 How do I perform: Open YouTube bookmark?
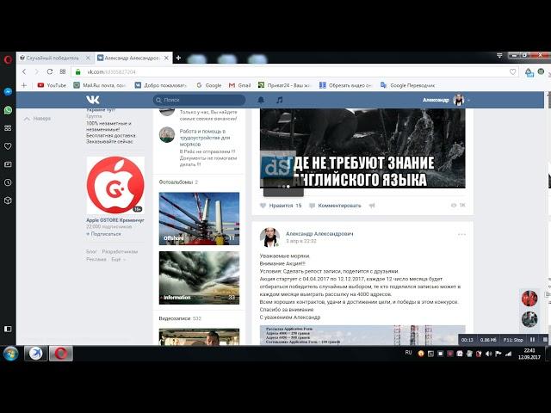[x=52, y=85]
